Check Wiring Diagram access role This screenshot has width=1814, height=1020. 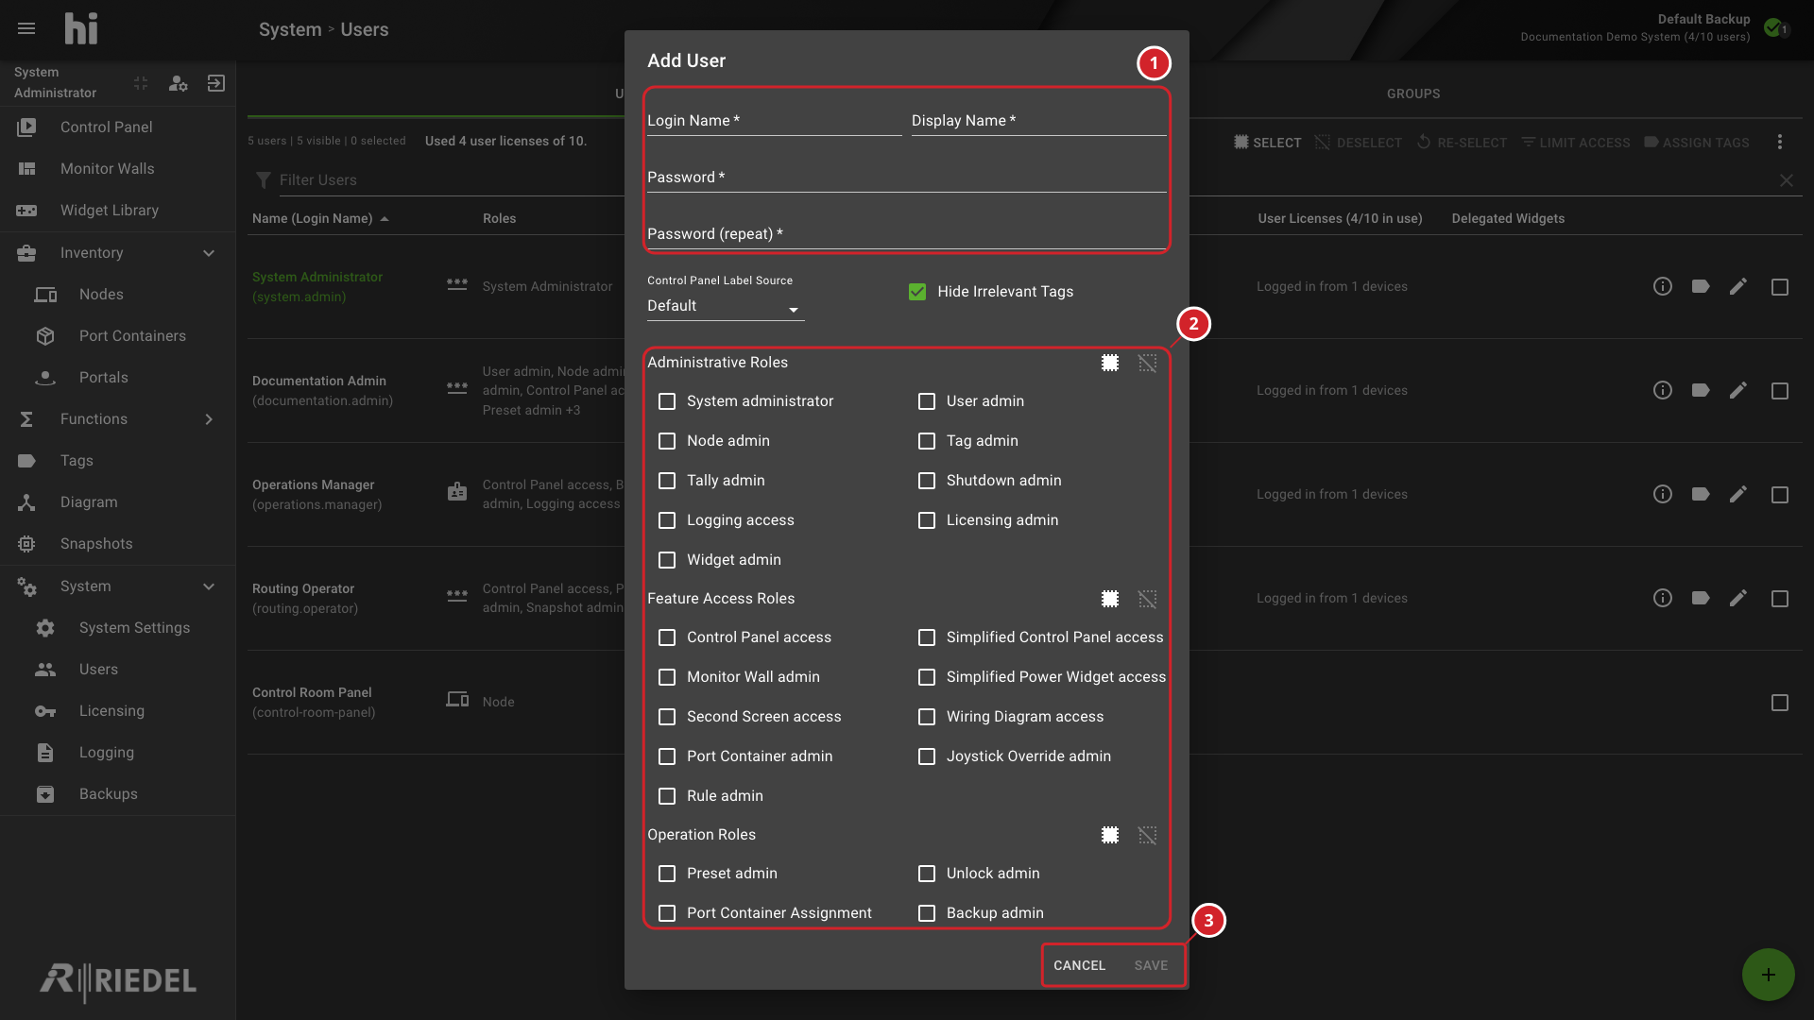[x=927, y=717]
